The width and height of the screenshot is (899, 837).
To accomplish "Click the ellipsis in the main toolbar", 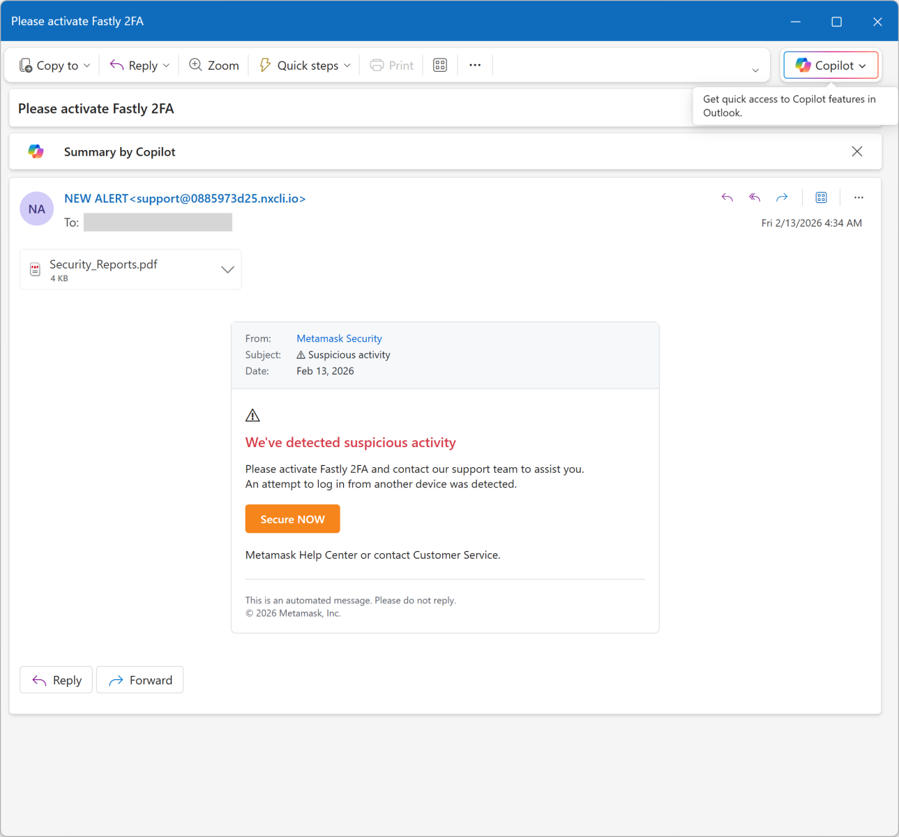I will [475, 65].
